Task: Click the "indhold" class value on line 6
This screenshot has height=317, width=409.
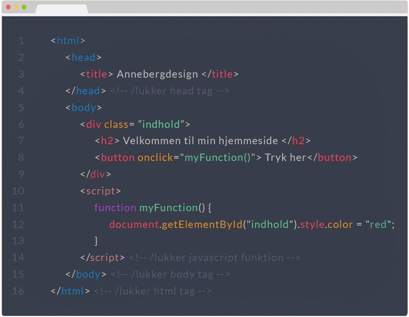Action: coord(161,125)
